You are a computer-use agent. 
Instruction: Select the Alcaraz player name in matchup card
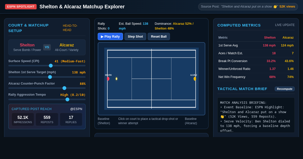coord(67,45)
